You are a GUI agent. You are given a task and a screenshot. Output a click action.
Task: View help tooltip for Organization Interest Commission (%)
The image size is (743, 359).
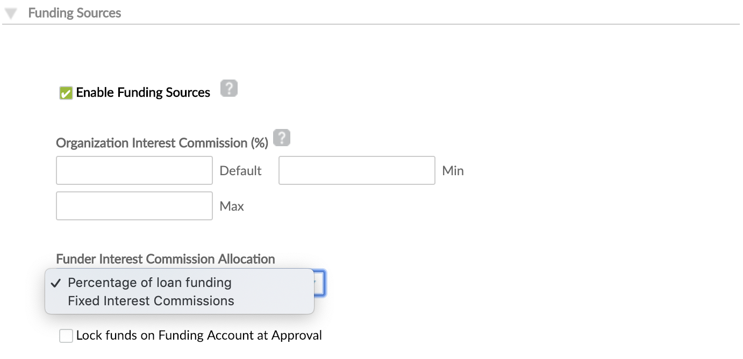[x=282, y=138]
